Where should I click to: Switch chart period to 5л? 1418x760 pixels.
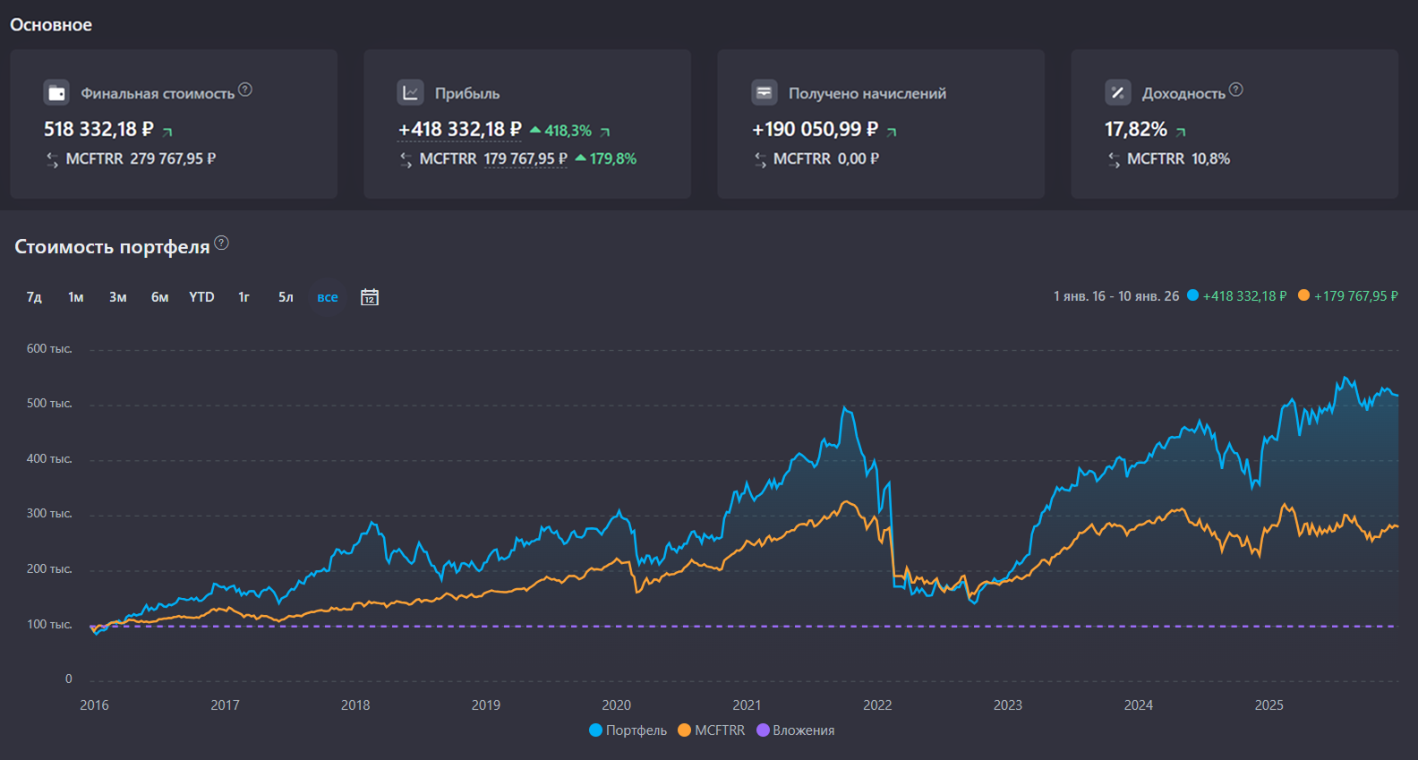[x=286, y=297]
